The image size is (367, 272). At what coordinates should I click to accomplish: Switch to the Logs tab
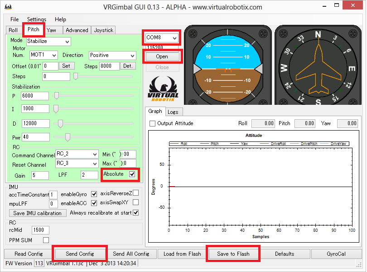tap(173, 112)
